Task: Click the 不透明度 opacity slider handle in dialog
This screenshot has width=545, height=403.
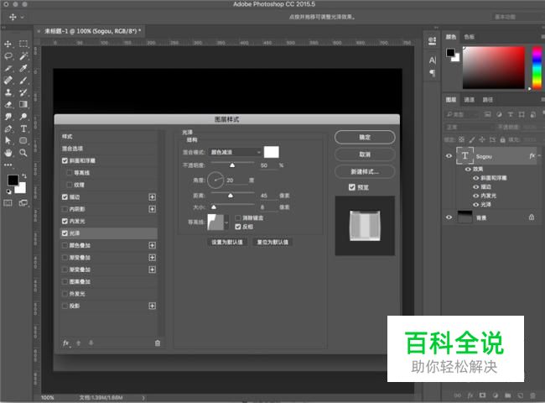Action: pyautogui.click(x=232, y=165)
